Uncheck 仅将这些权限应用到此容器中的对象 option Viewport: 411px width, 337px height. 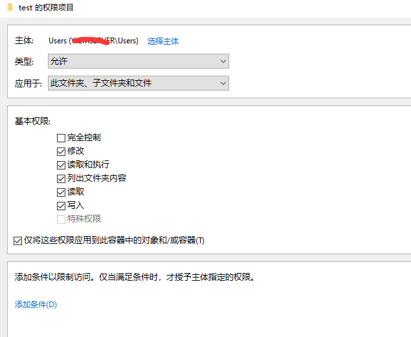pyautogui.click(x=17, y=241)
